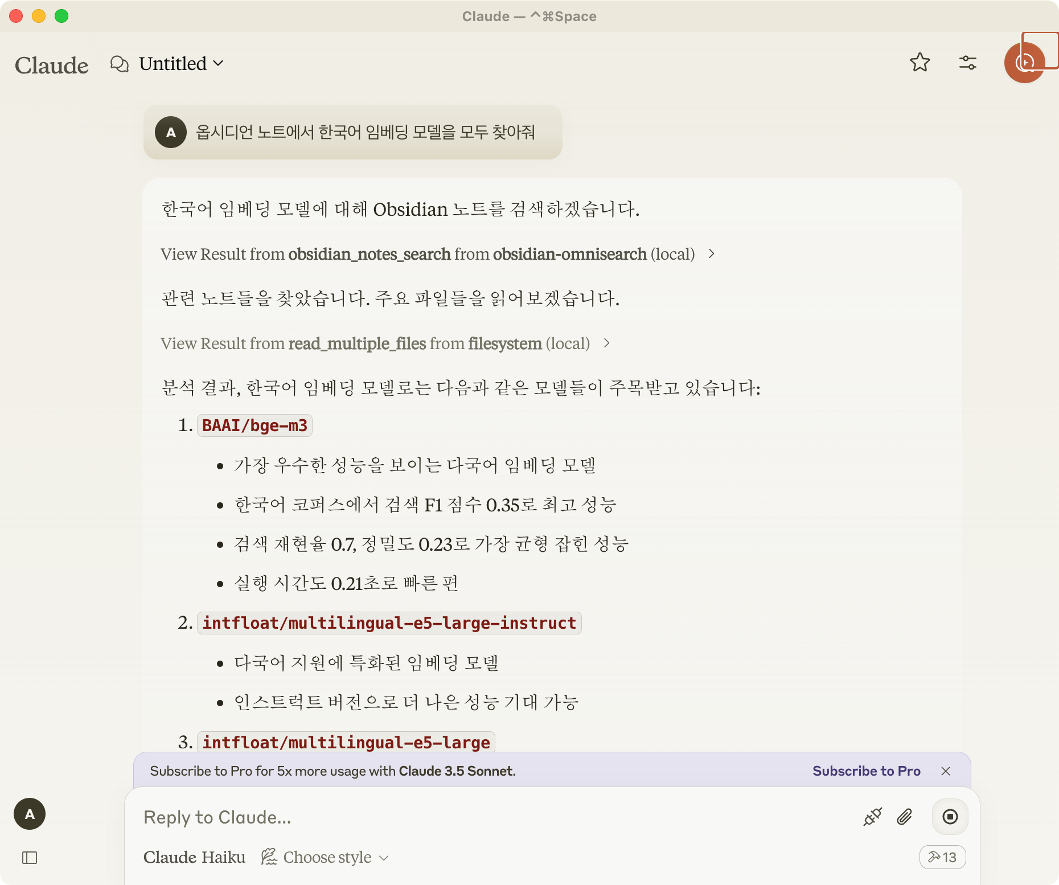Dismiss the Subscribe to Pro banner
1059x885 pixels.
(x=946, y=771)
